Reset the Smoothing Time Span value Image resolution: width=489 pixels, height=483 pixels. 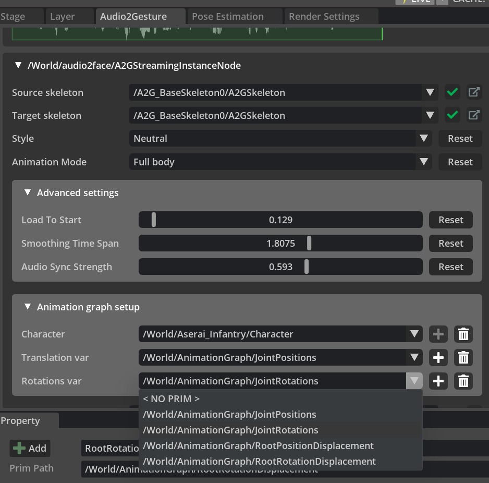click(450, 244)
